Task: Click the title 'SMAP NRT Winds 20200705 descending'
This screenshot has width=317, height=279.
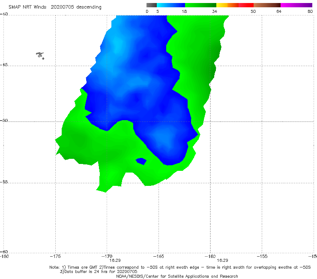Action: tap(55, 7)
